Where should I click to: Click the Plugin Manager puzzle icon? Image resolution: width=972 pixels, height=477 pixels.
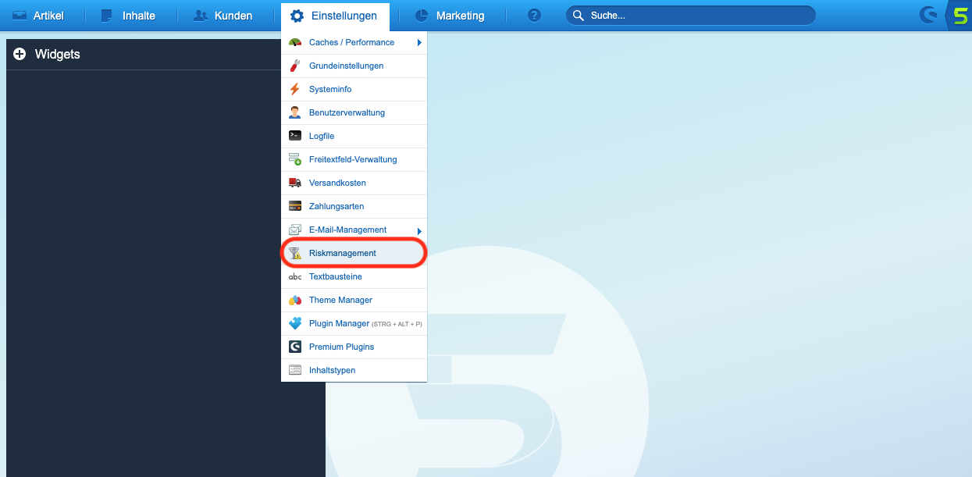coord(295,323)
